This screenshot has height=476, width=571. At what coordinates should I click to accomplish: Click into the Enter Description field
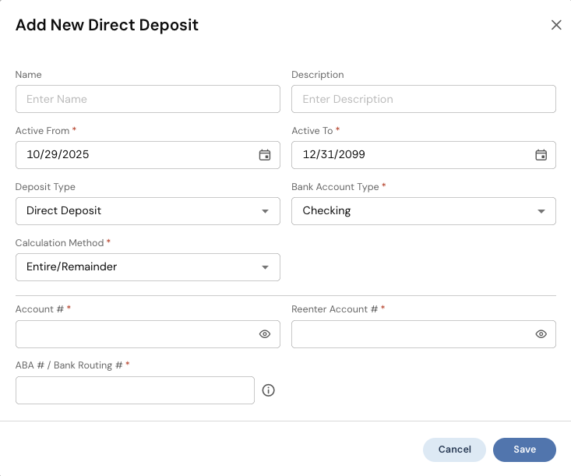[x=423, y=99]
